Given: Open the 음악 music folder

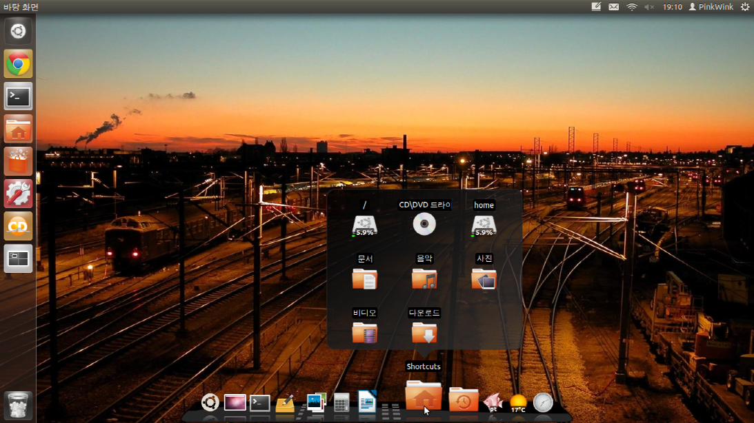Looking at the screenshot, I should 424,279.
